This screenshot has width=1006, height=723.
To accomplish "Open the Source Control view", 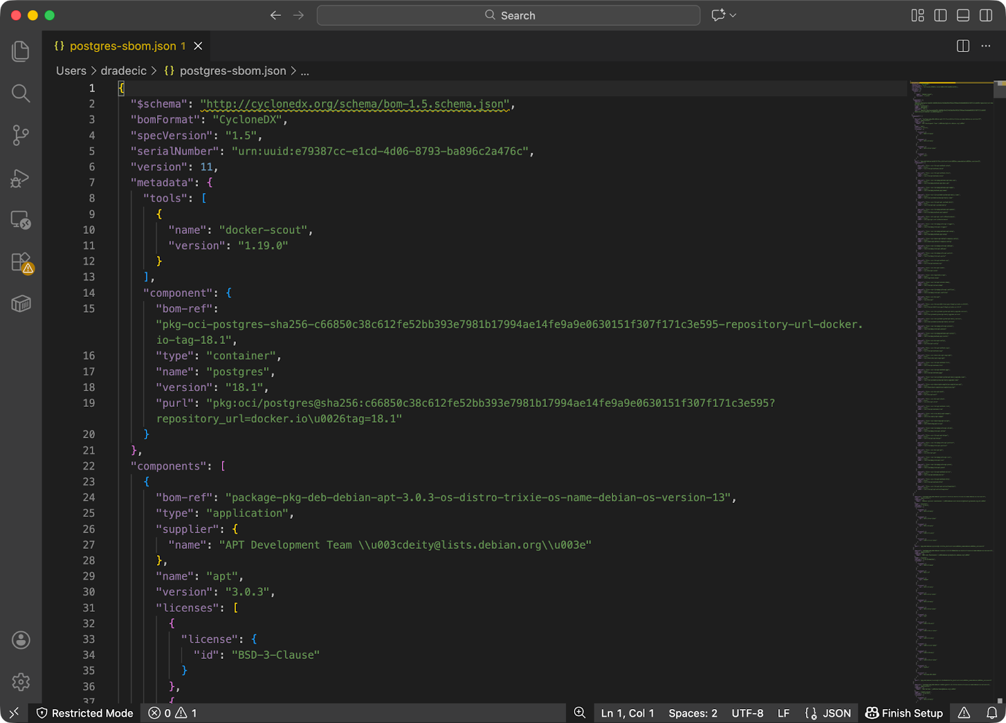I will (21, 135).
